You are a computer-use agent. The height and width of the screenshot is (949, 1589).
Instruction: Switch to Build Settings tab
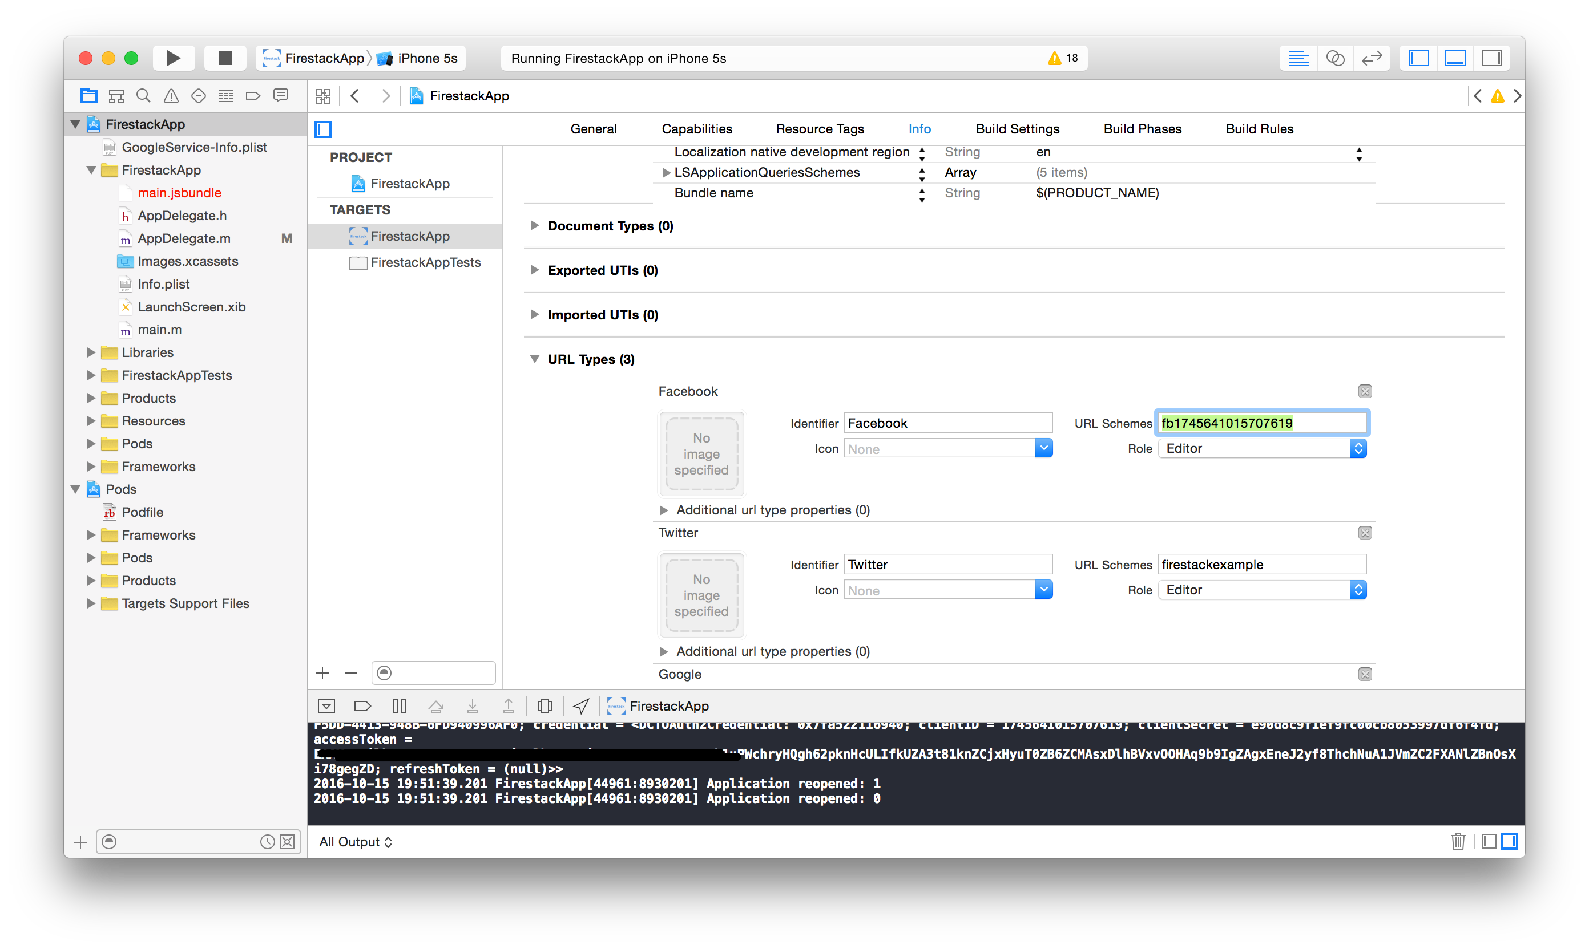1017,129
